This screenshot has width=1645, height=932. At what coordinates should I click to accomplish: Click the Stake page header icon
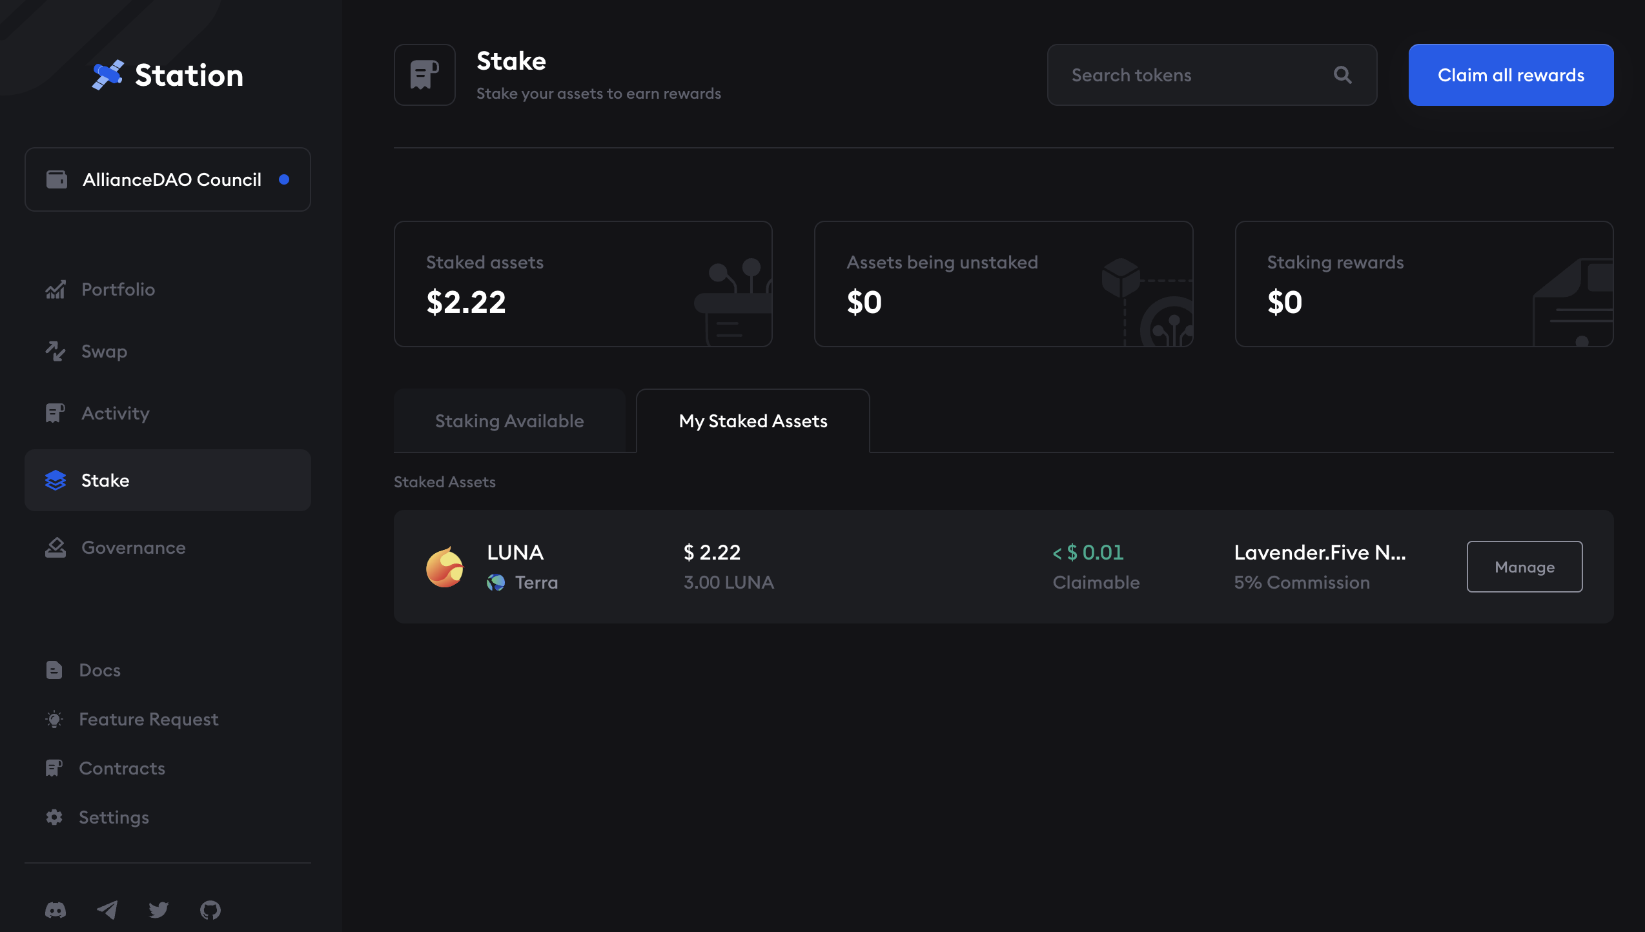click(x=425, y=75)
